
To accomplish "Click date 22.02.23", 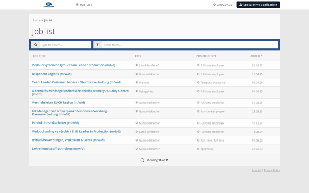I will point(257,149).
